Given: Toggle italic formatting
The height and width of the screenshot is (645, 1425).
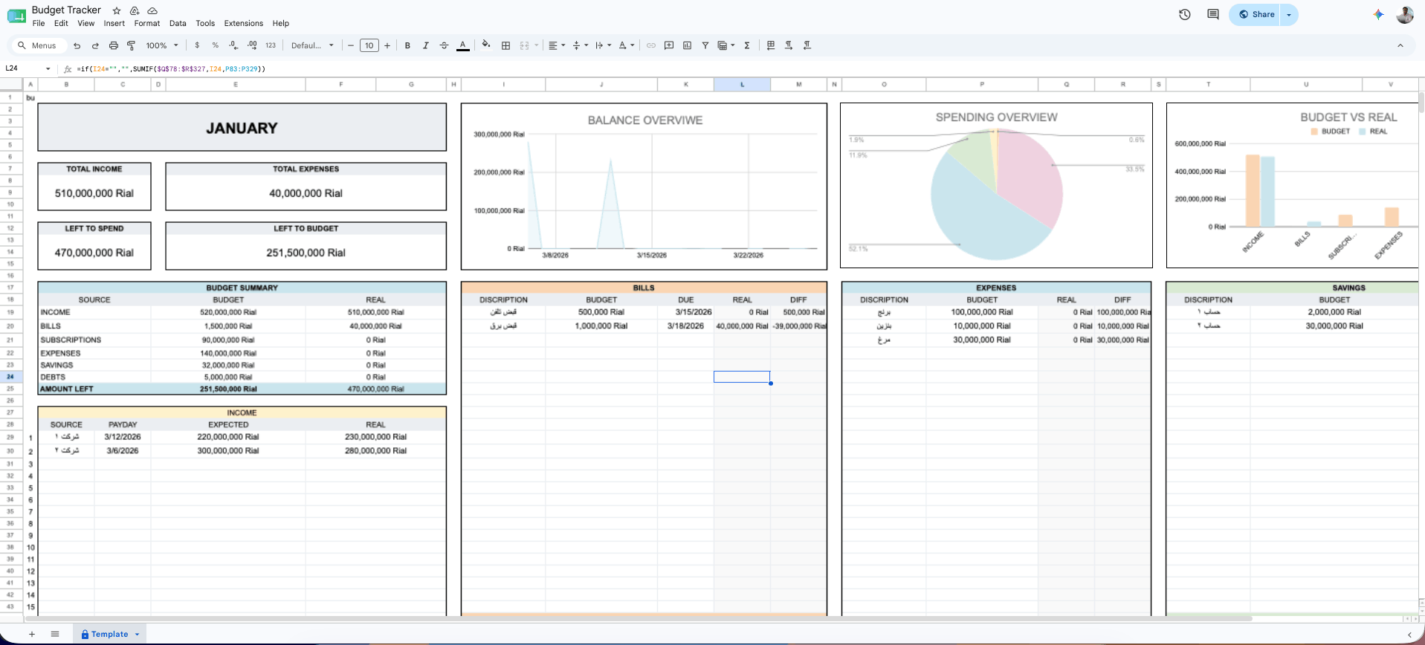Looking at the screenshot, I should pyautogui.click(x=425, y=45).
